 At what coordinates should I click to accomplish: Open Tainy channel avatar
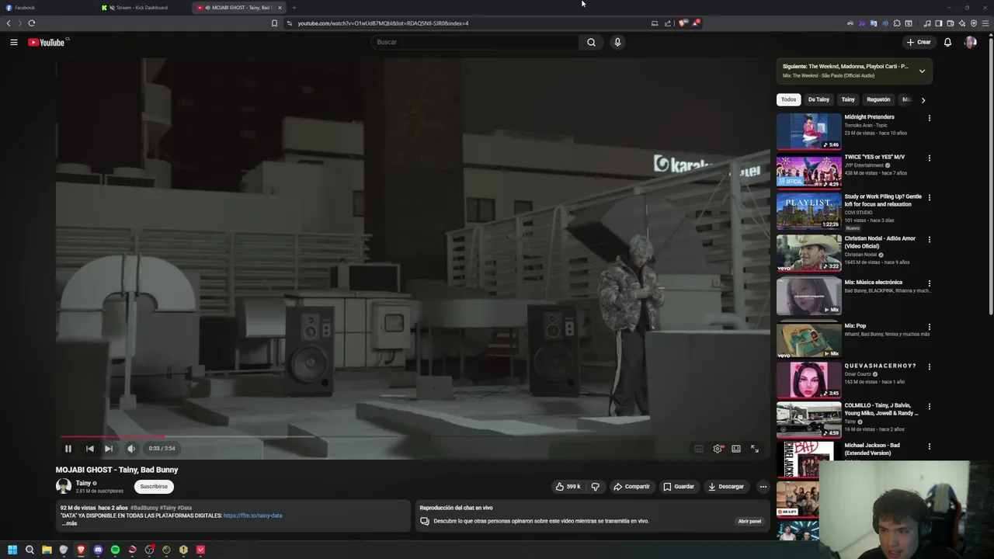64,487
